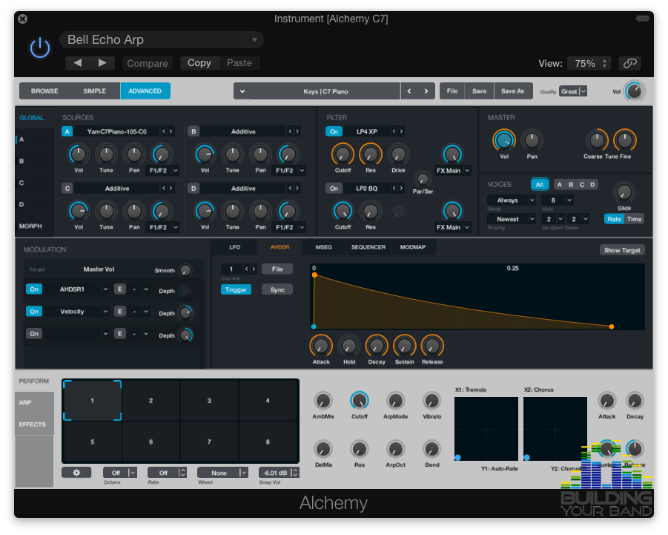Click the E button in Velocity row
Screen dimensions: 668x535
pyautogui.click(x=119, y=311)
